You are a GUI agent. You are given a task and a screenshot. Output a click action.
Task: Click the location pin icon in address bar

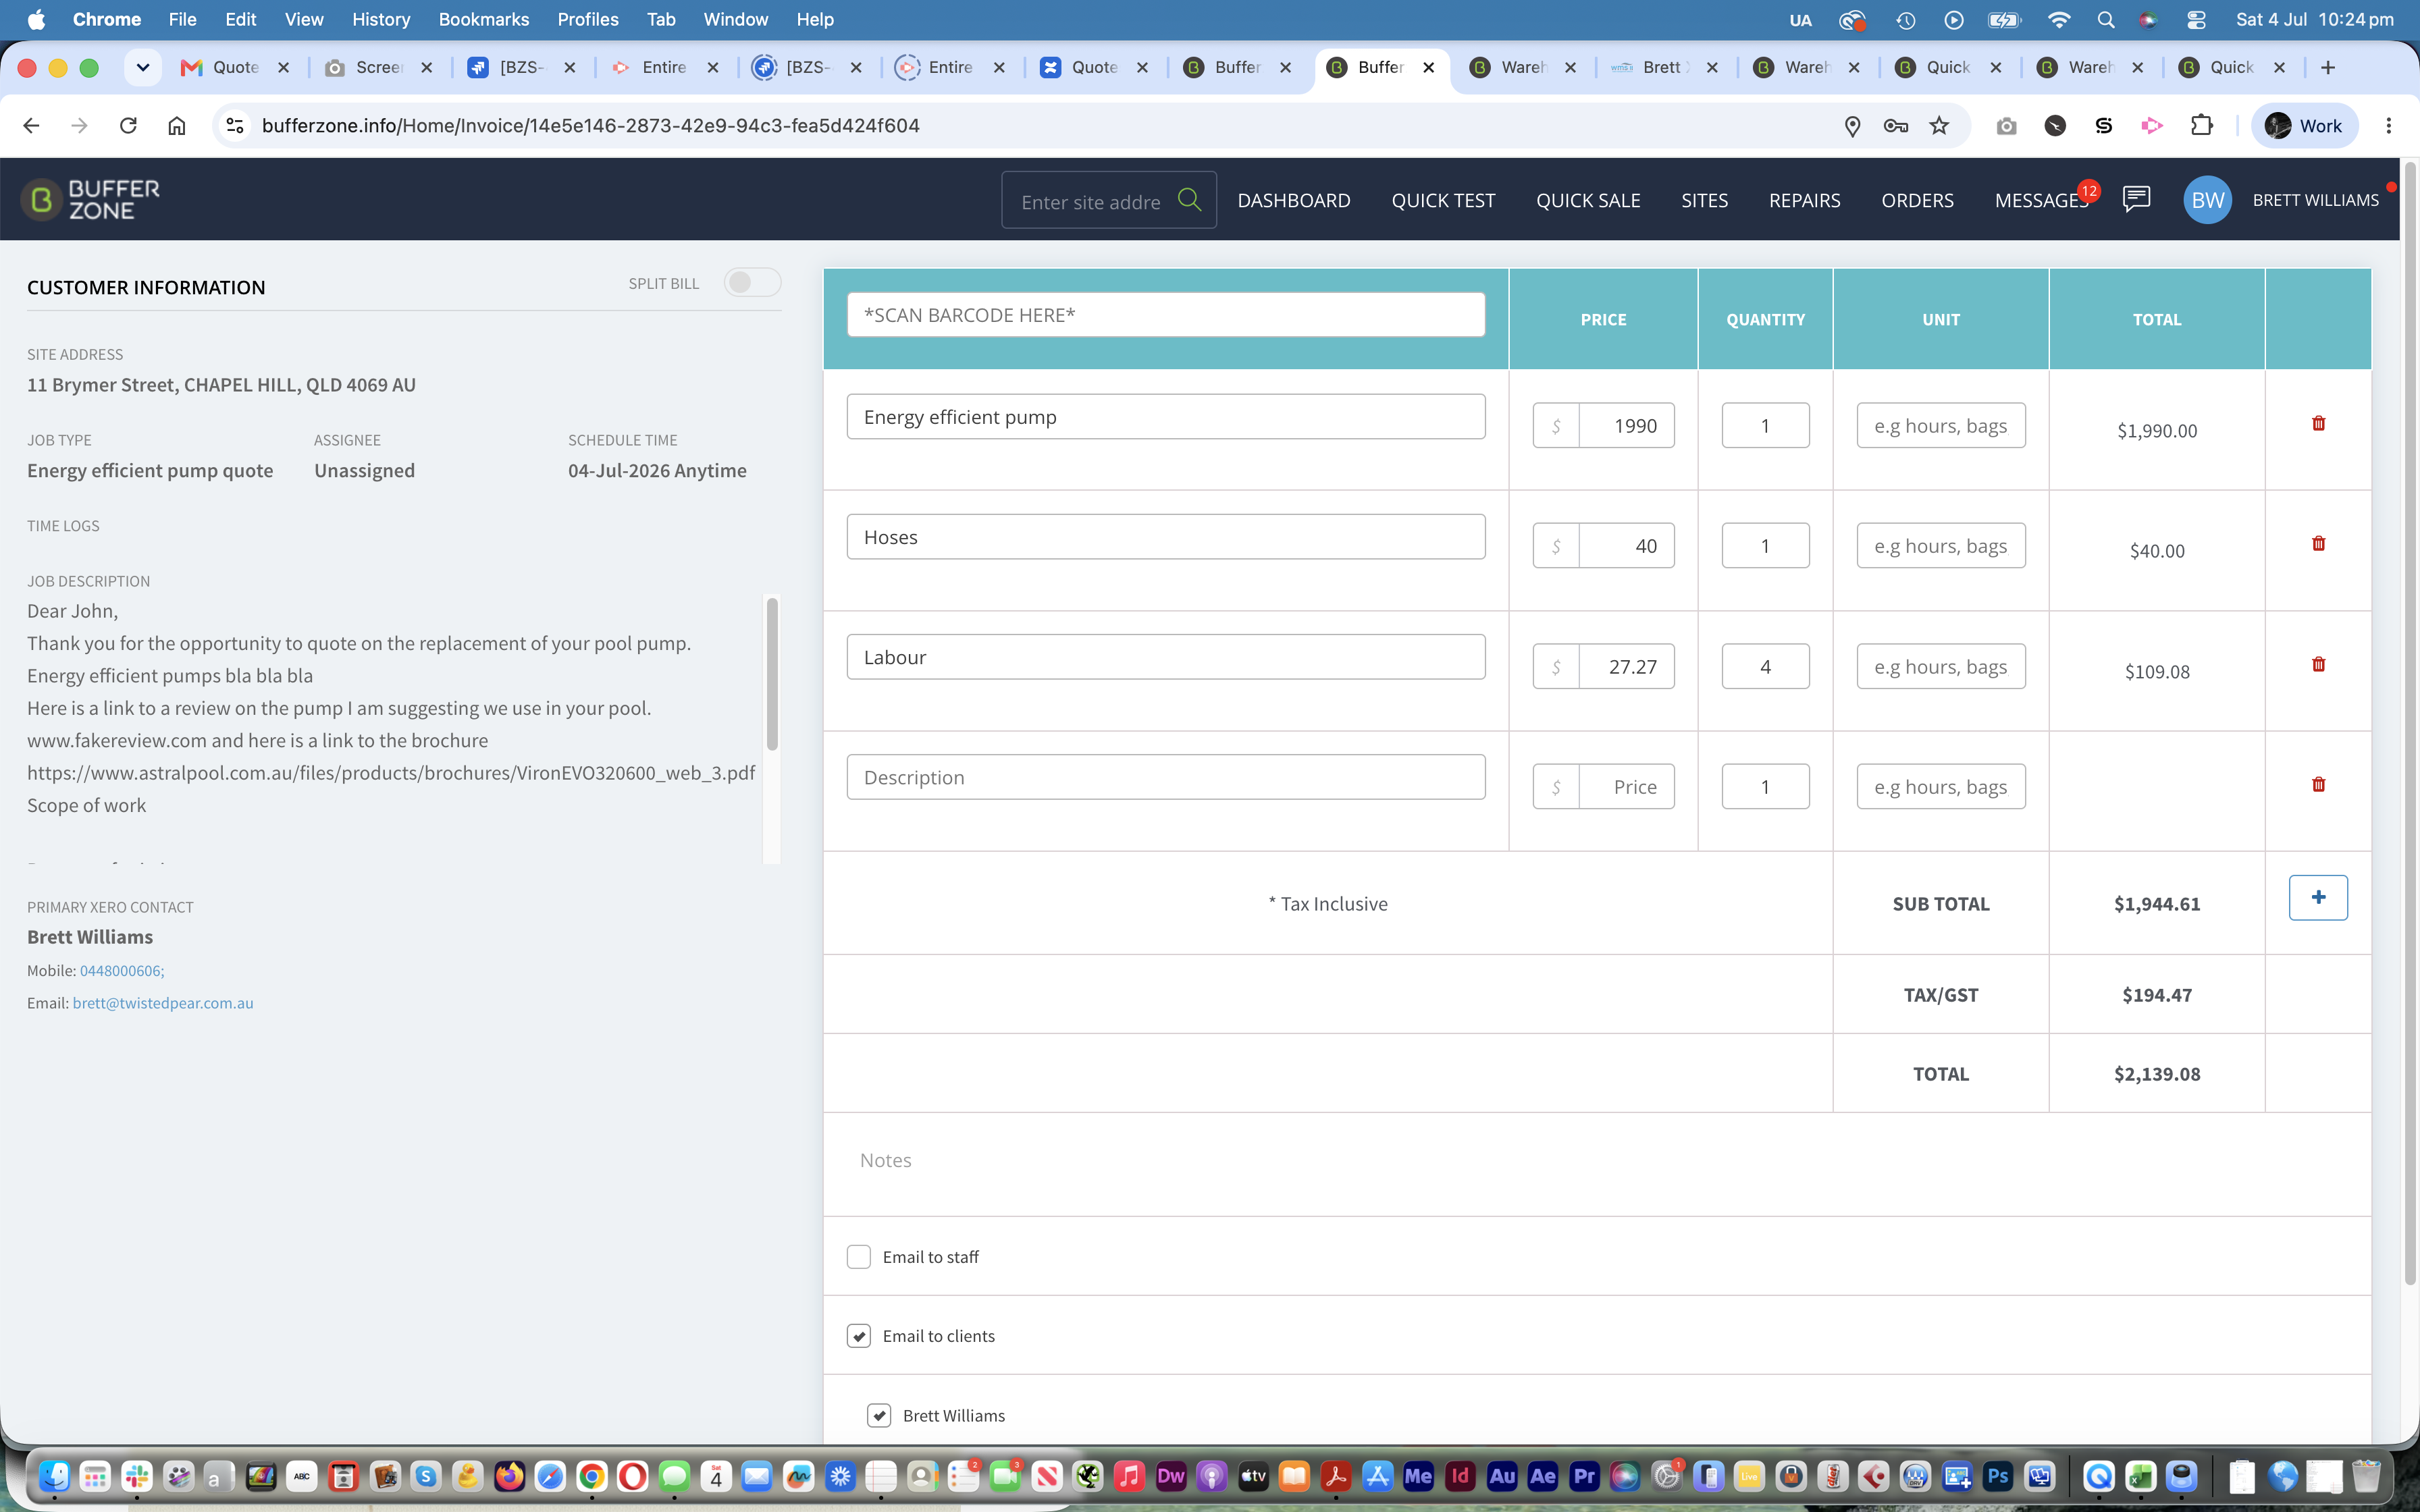tap(1852, 125)
